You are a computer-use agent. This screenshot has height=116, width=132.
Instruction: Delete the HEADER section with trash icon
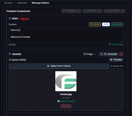121,54
